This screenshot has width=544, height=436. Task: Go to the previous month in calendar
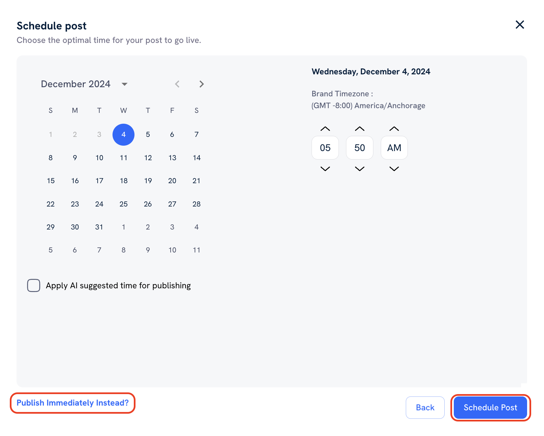pyautogui.click(x=177, y=84)
